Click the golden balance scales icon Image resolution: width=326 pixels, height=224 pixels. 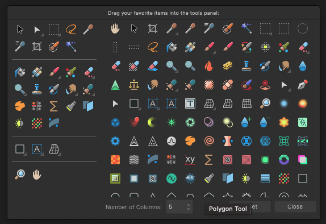[x=134, y=85]
